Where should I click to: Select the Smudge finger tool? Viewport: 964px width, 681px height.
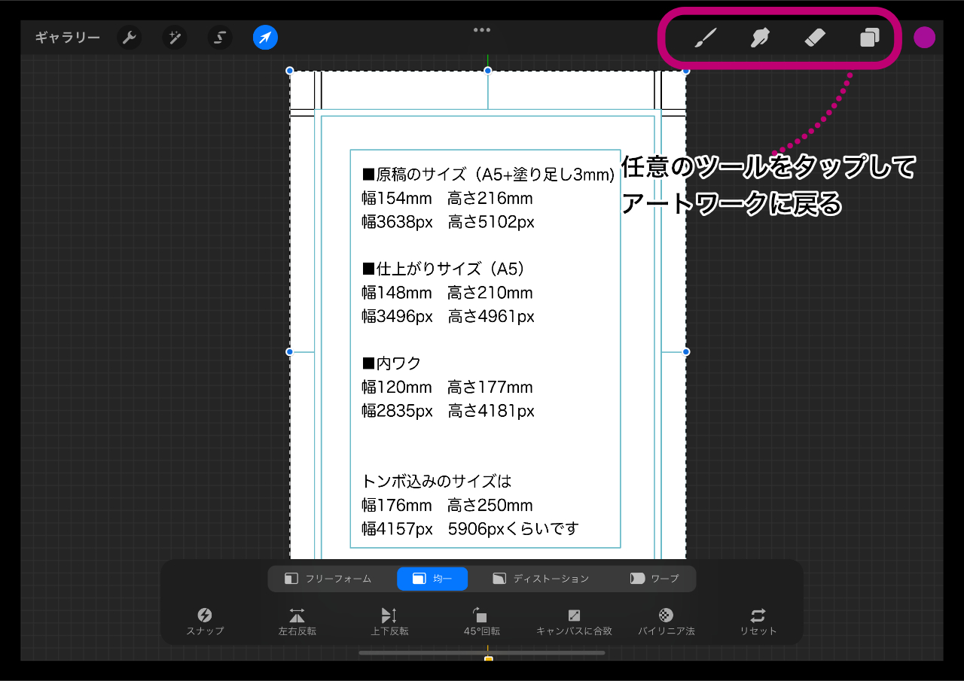[x=760, y=38]
